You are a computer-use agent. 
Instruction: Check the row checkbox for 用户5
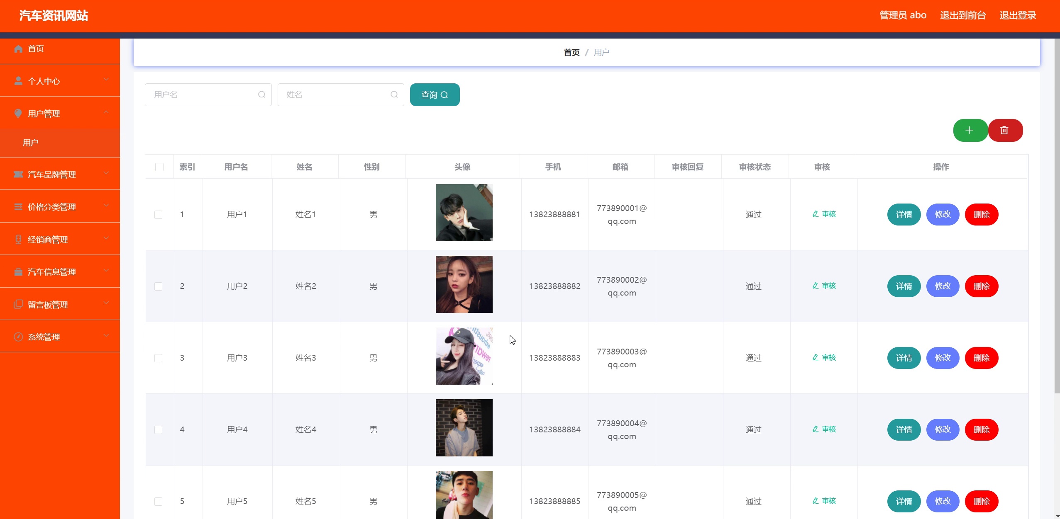[159, 502]
